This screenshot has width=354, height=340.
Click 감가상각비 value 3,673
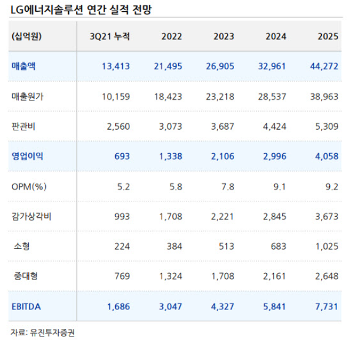(x=327, y=217)
